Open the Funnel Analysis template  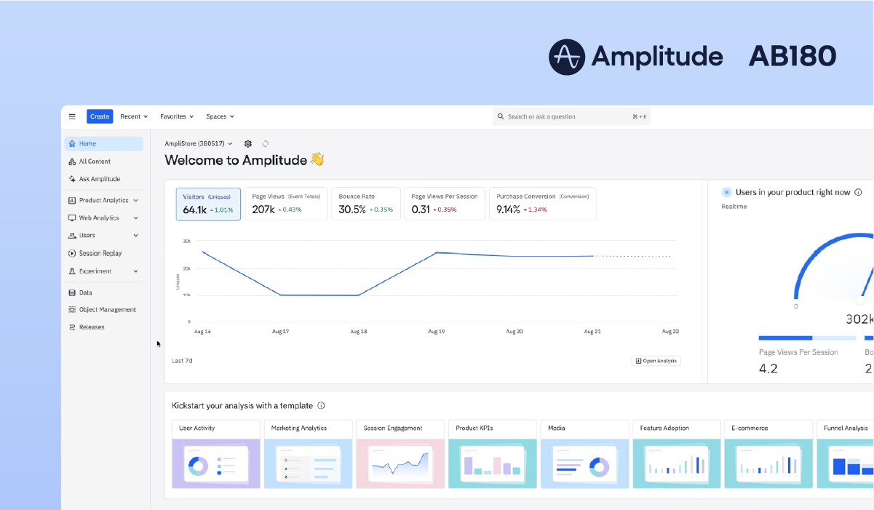pos(845,454)
